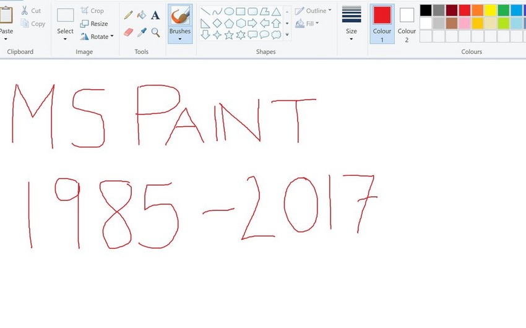Select the Text tool
The height and width of the screenshot is (328, 526).
pyautogui.click(x=155, y=15)
